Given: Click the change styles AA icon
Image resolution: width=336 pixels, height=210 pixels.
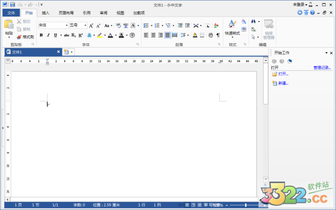Looking at the screenshot, I should [243, 21].
